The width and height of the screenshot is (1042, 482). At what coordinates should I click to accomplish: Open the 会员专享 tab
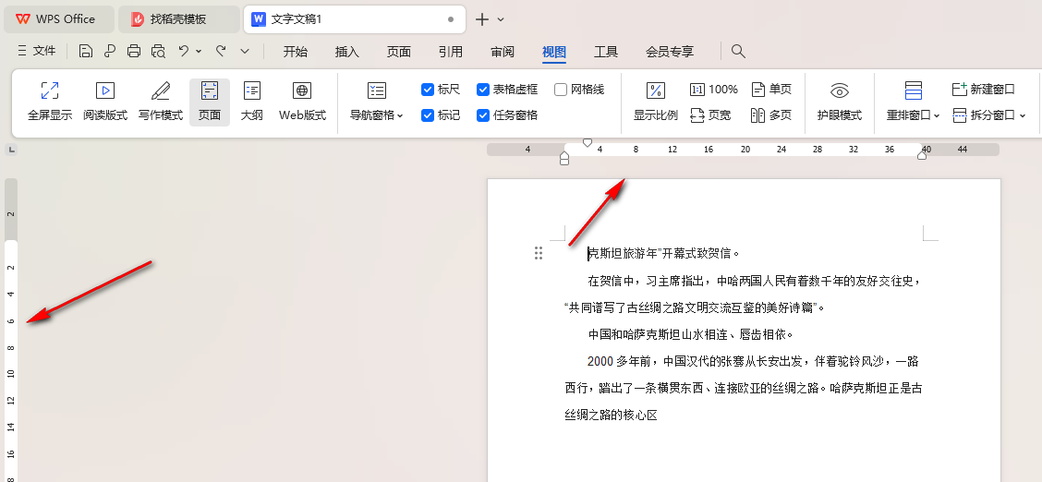[x=670, y=52]
